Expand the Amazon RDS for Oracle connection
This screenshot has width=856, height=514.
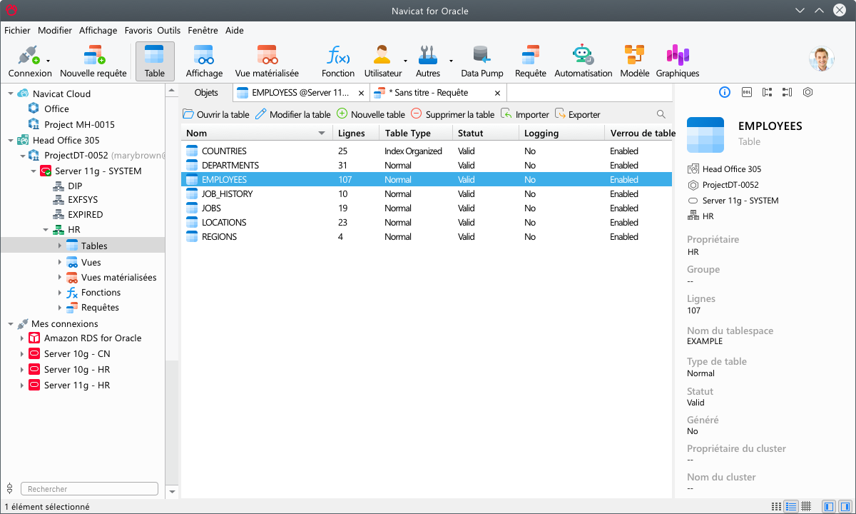(x=22, y=338)
